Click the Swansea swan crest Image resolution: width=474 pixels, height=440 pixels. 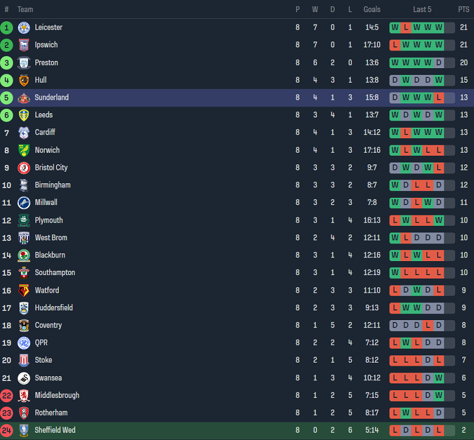coord(24,378)
